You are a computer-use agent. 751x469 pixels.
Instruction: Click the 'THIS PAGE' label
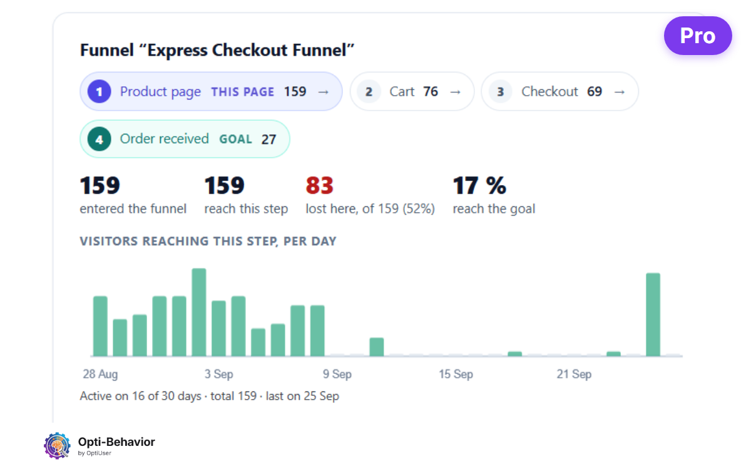coord(243,92)
